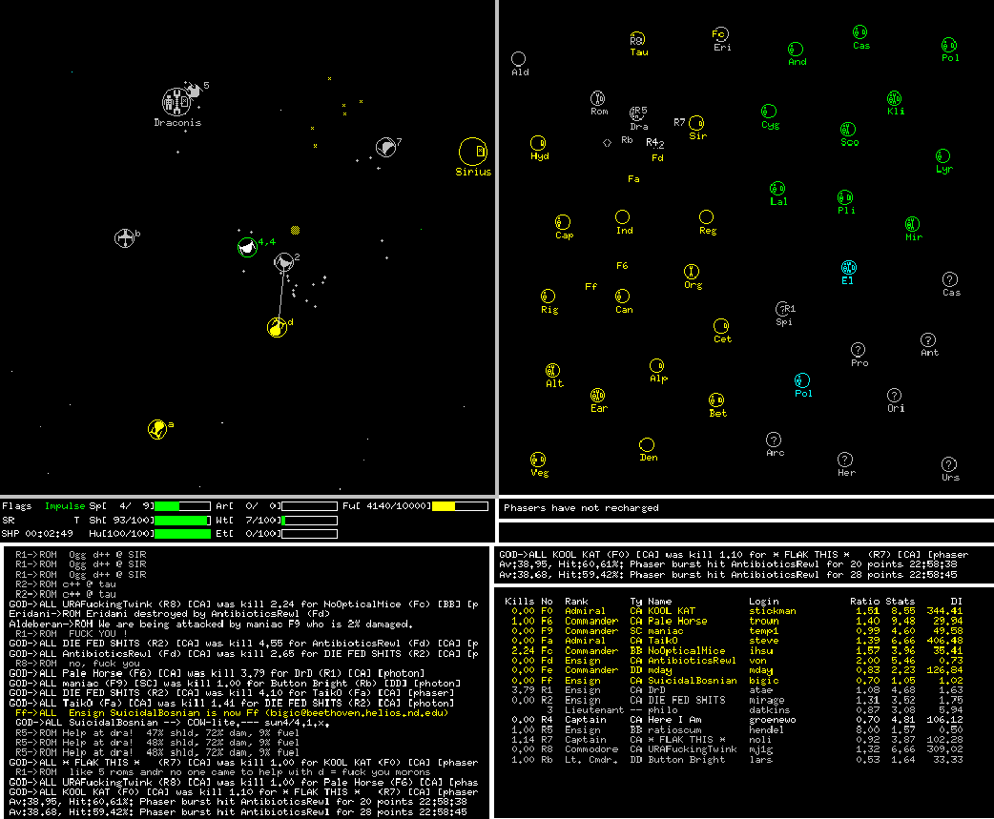
Task: Click Rig planet on galactic map
Action: (548, 297)
